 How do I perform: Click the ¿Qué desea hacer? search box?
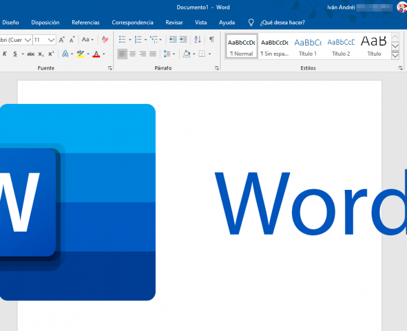[x=283, y=23]
